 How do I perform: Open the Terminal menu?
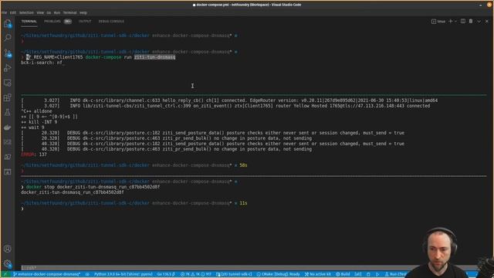pyautogui.click(x=70, y=12)
